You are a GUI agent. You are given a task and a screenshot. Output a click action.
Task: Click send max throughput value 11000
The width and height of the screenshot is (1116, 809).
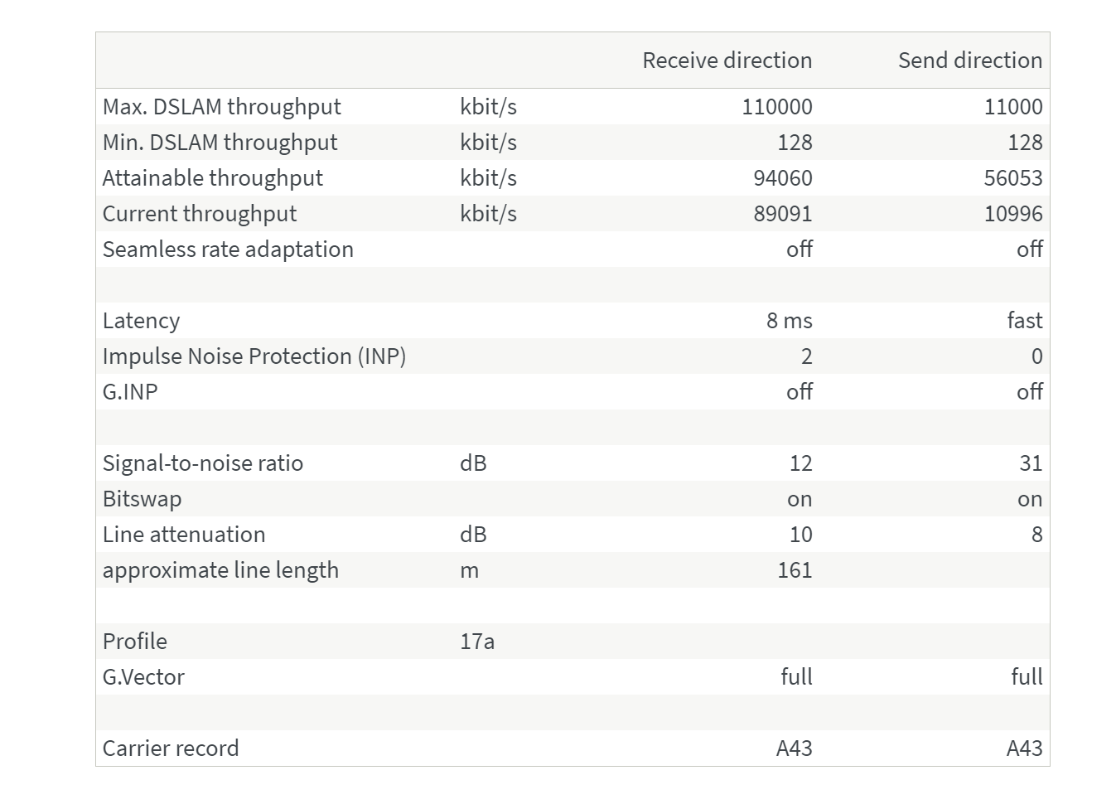pyautogui.click(x=1013, y=107)
